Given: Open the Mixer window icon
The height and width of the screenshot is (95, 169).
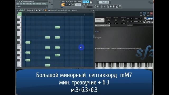Looking at the screenshot, I should [105, 7].
